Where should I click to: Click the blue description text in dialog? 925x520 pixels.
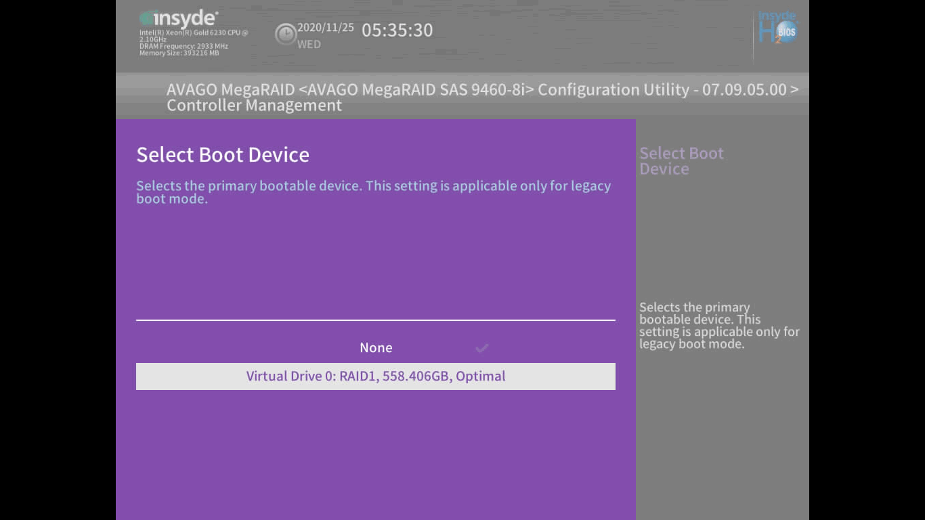pyautogui.click(x=373, y=192)
